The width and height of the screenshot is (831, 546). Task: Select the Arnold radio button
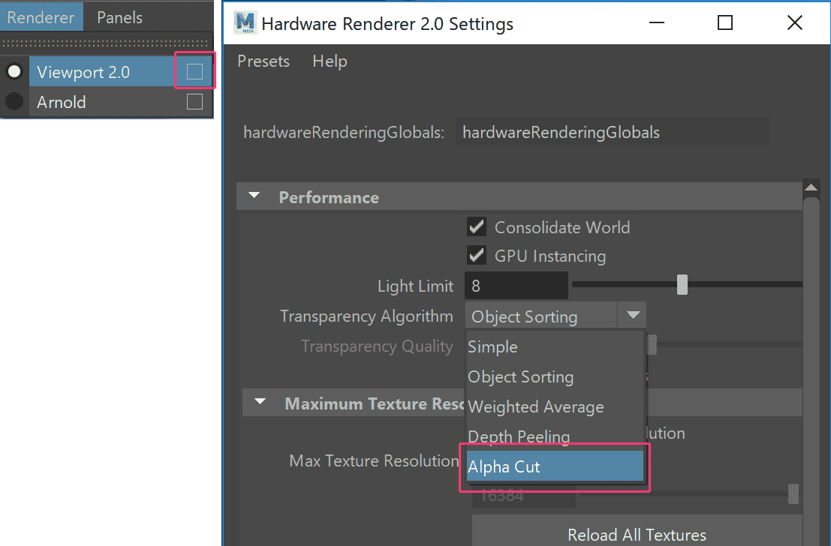tap(14, 101)
